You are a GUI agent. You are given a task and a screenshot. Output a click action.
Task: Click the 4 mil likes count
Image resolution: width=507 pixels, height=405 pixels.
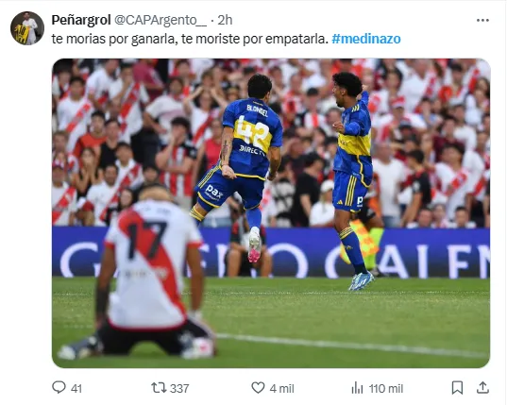point(281,388)
